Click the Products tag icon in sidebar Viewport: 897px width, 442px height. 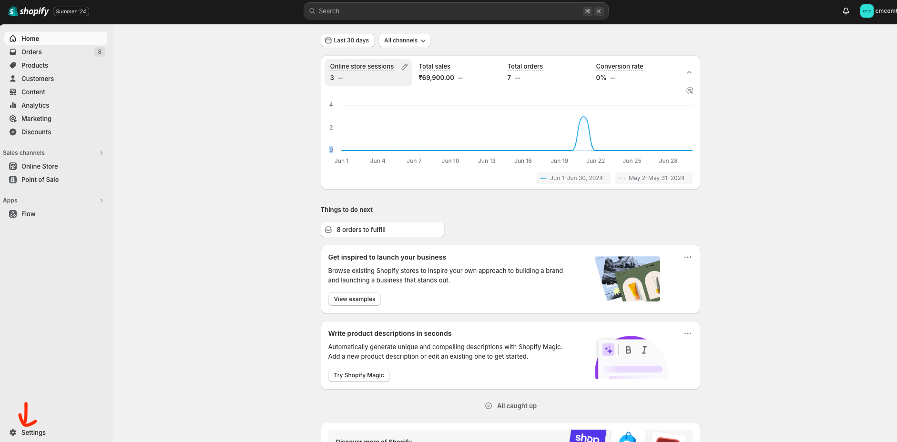[13, 65]
